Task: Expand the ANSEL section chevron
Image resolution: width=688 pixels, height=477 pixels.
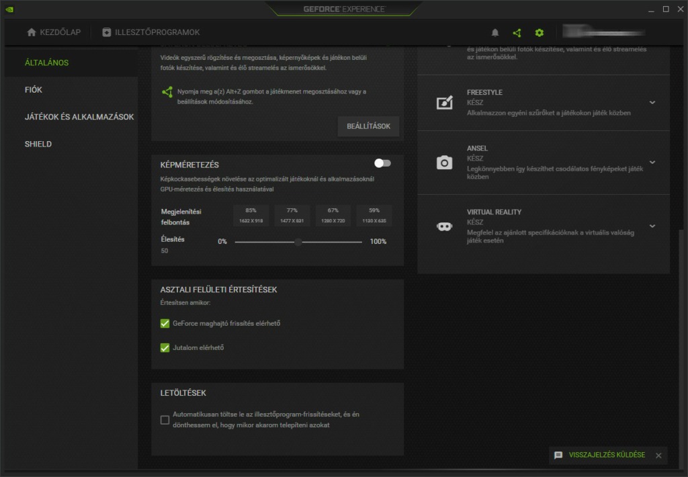Action: 652,163
